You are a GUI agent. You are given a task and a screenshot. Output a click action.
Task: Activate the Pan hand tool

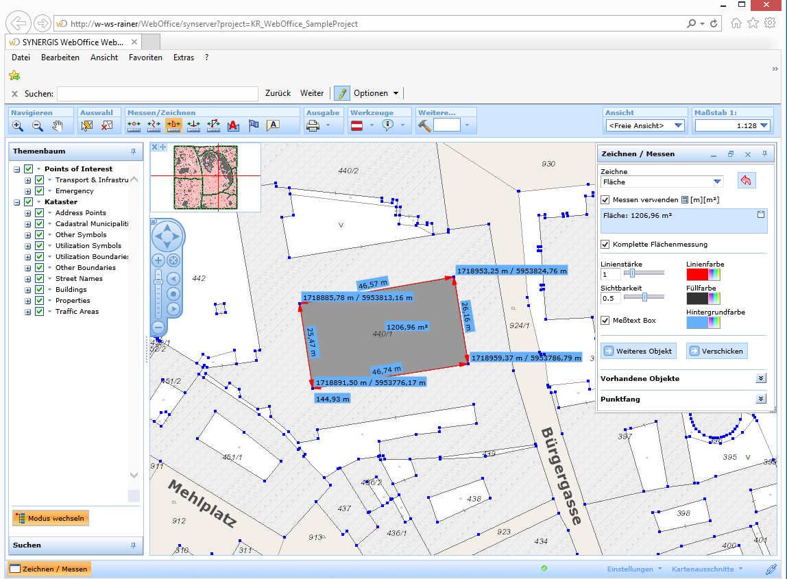[58, 124]
